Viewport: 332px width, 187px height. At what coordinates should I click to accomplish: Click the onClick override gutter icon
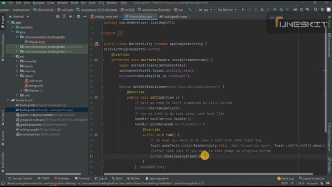pos(96,97)
